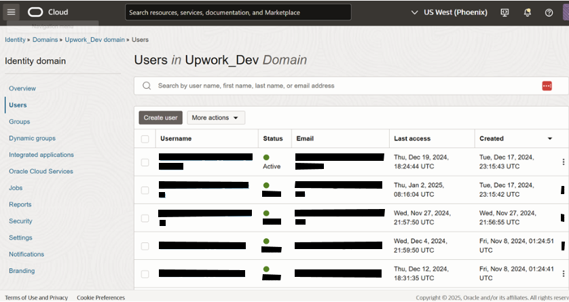Open the Cloud Shell developer tools icon
The width and height of the screenshot is (569, 302).
504,12
